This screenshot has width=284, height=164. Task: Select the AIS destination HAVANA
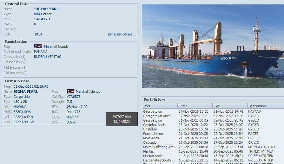(20, 107)
